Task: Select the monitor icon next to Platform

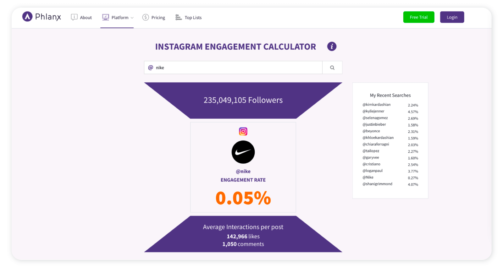Action: 105,17
